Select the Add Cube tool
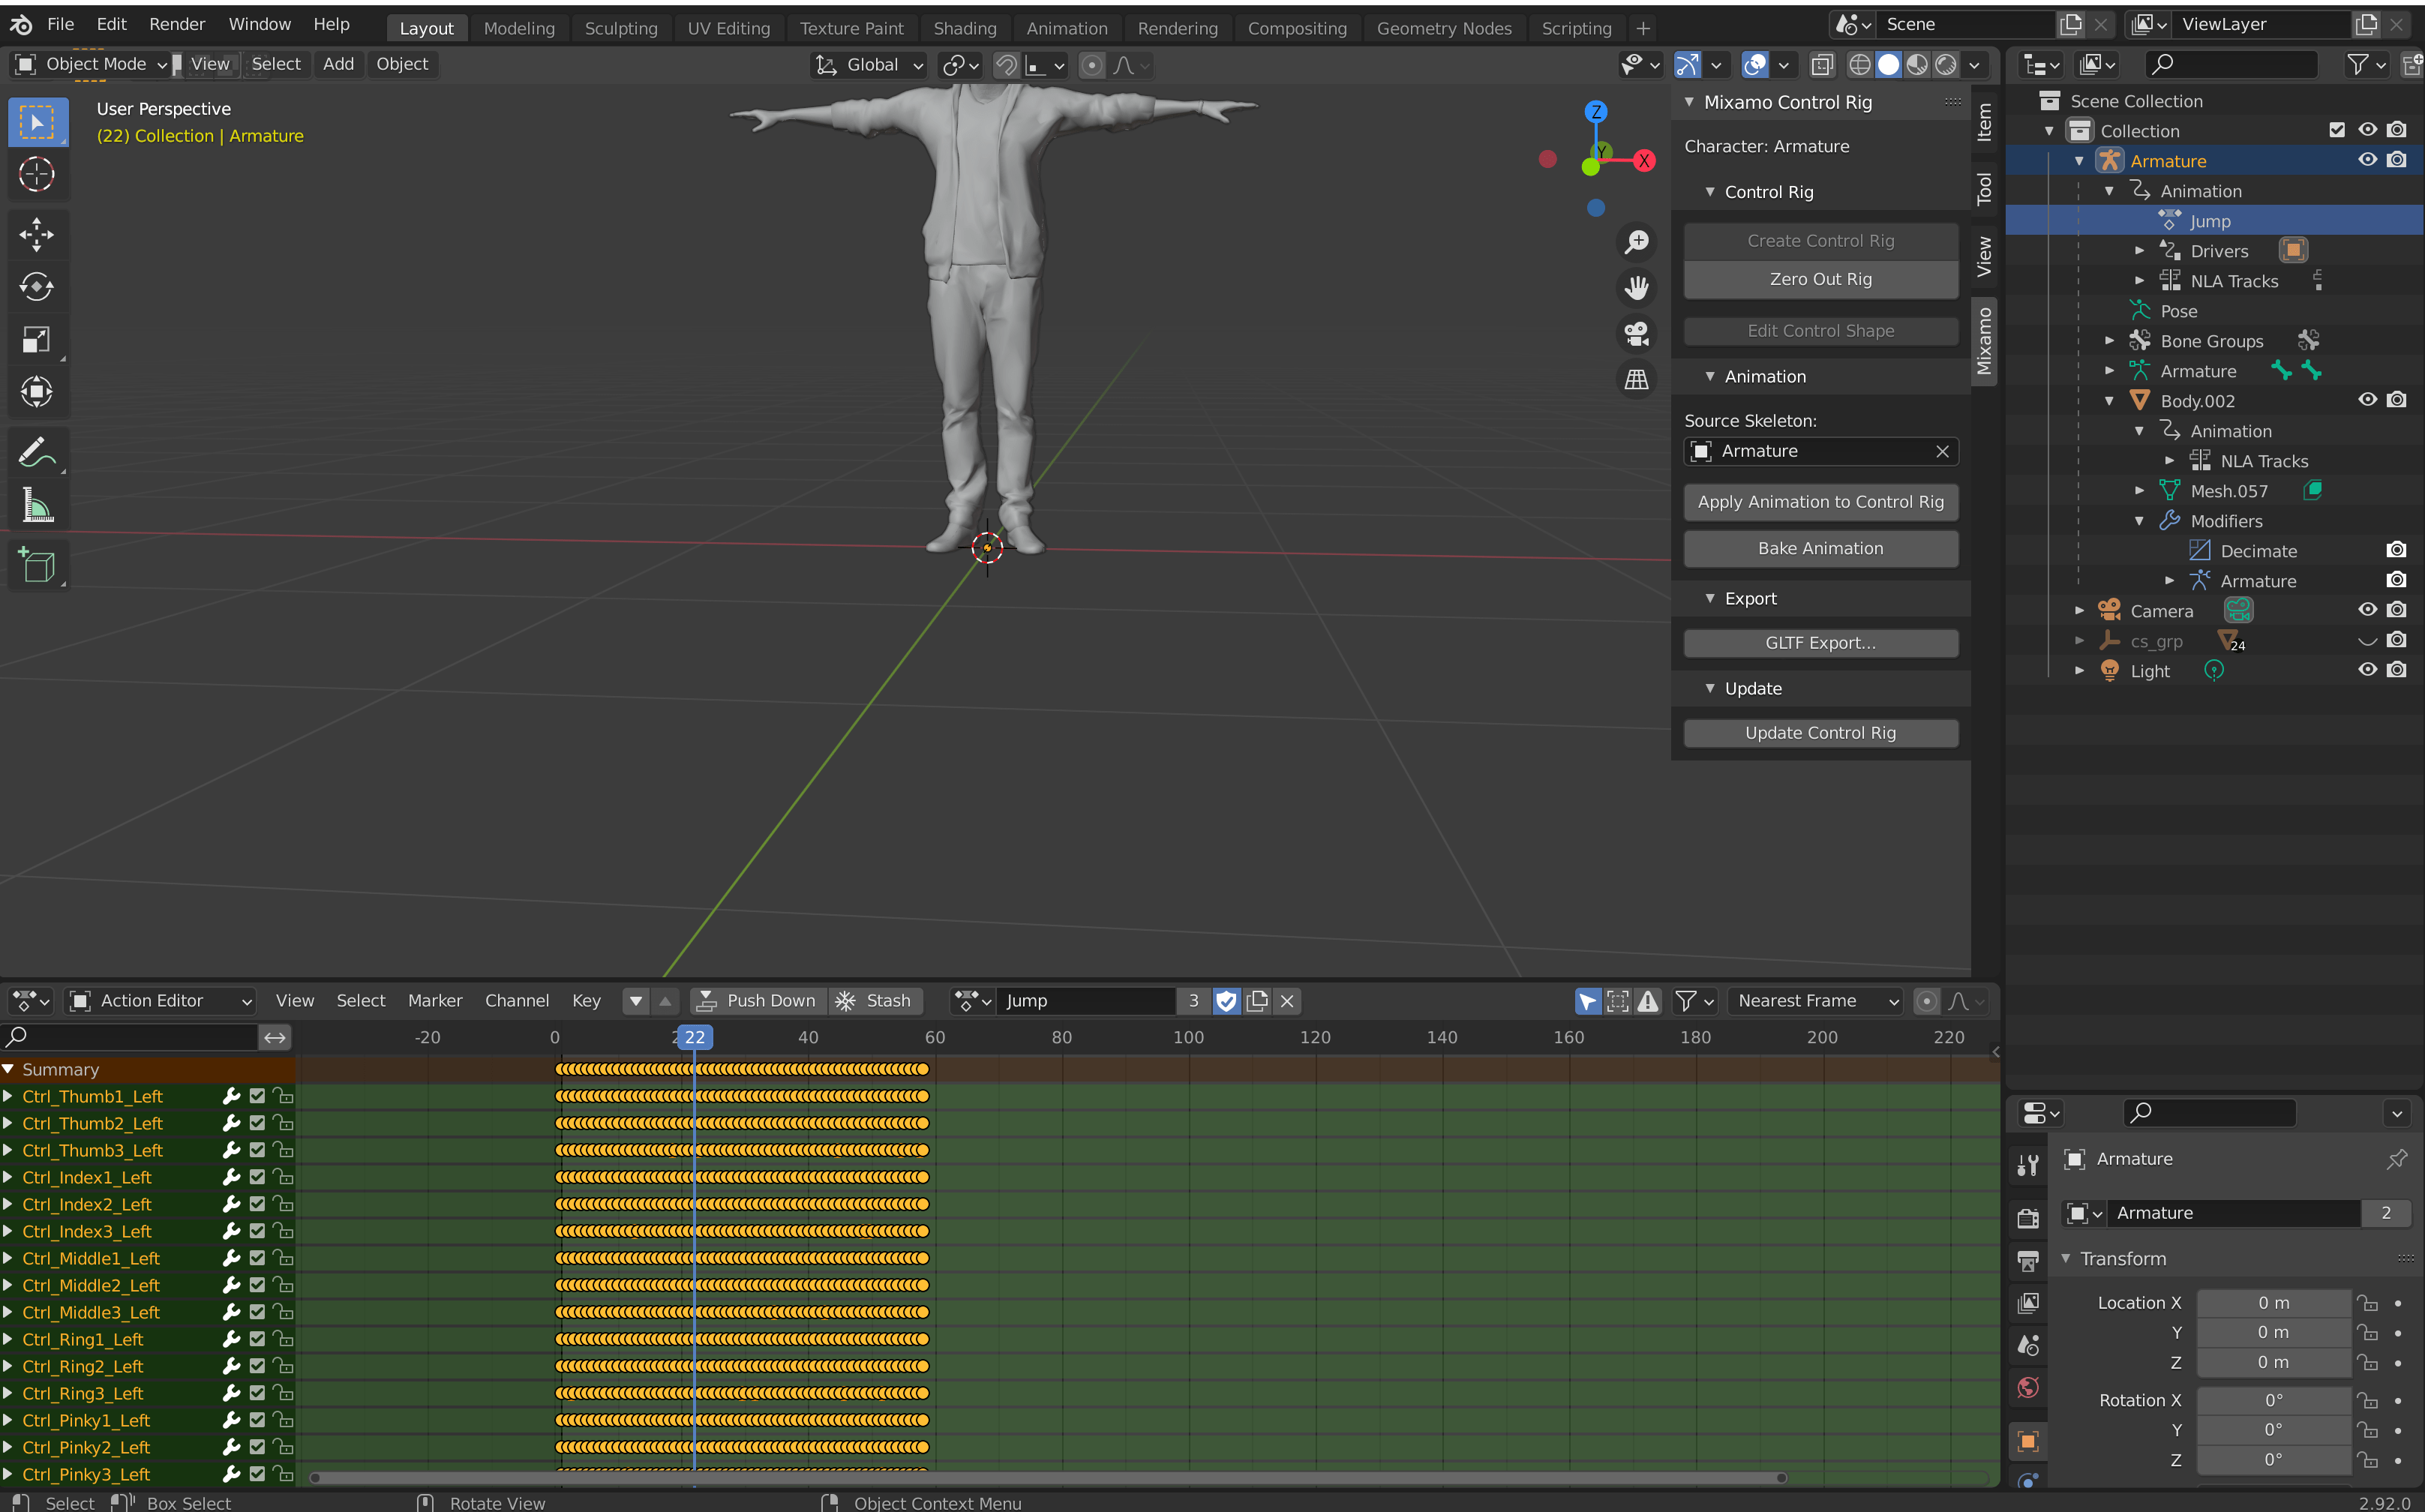This screenshot has width=2425, height=1512. 37,565
